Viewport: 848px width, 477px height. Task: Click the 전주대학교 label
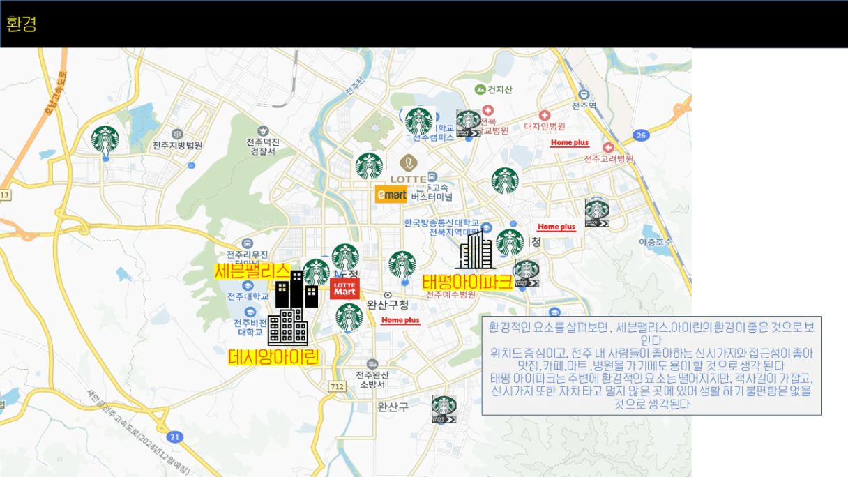(x=248, y=296)
